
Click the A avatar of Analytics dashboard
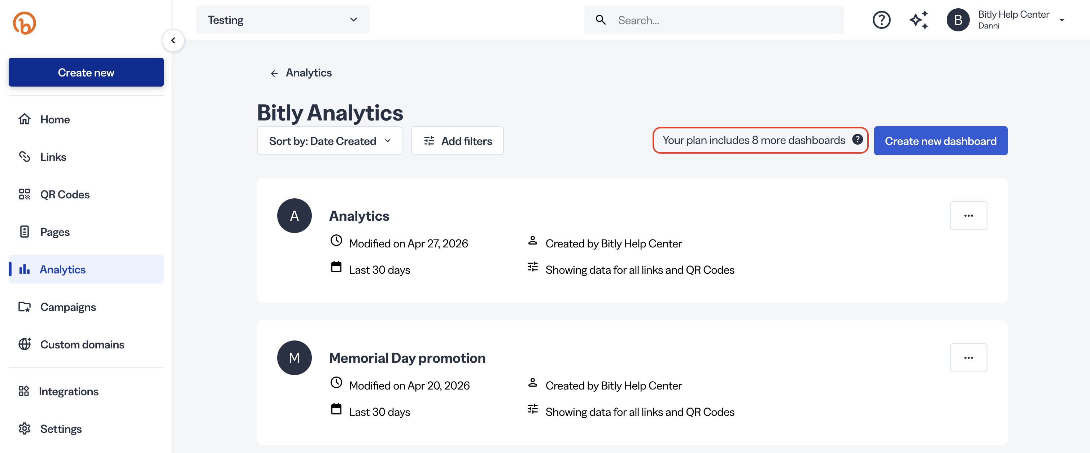pos(295,216)
